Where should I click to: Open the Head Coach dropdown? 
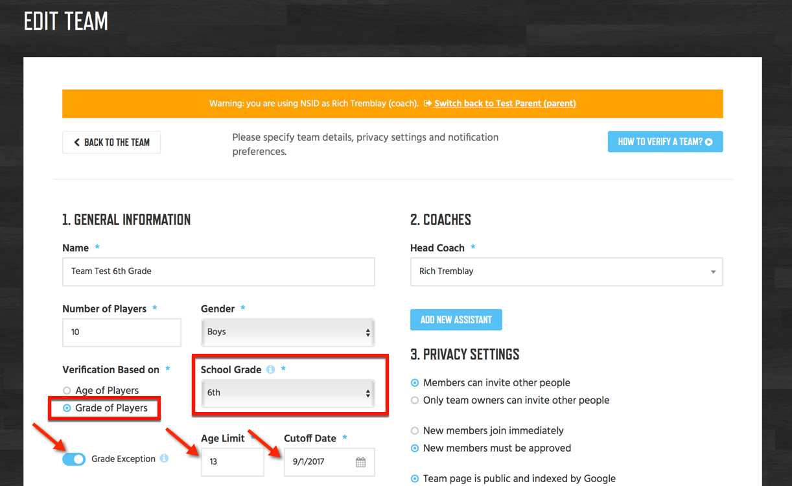pos(566,272)
